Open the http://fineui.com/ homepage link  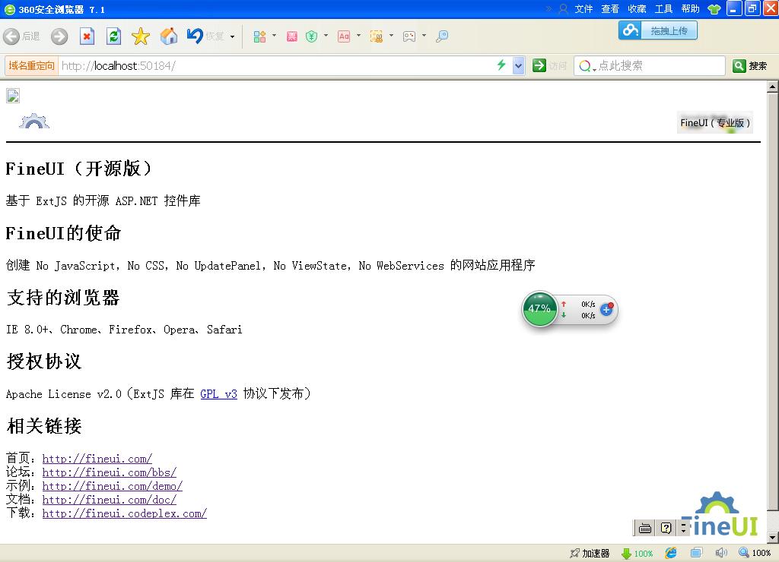(x=97, y=458)
